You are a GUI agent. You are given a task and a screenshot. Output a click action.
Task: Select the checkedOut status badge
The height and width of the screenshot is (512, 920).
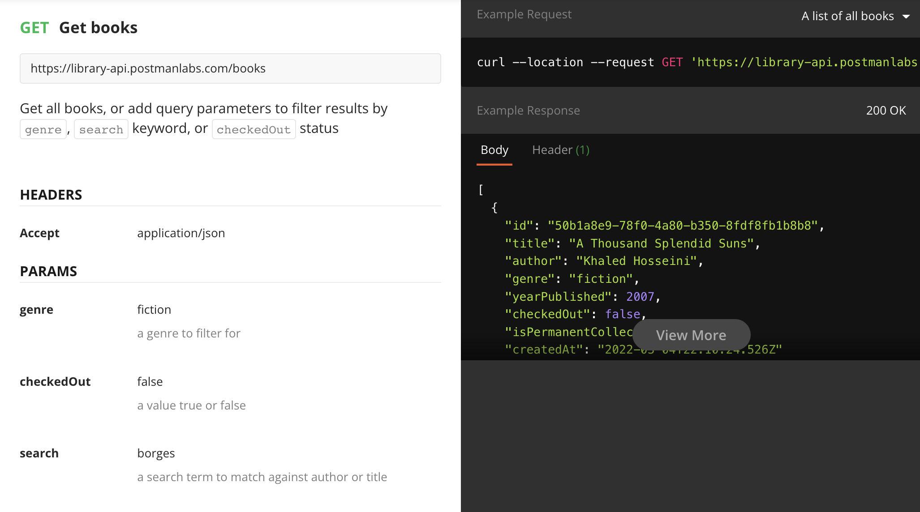click(x=254, y=129)
